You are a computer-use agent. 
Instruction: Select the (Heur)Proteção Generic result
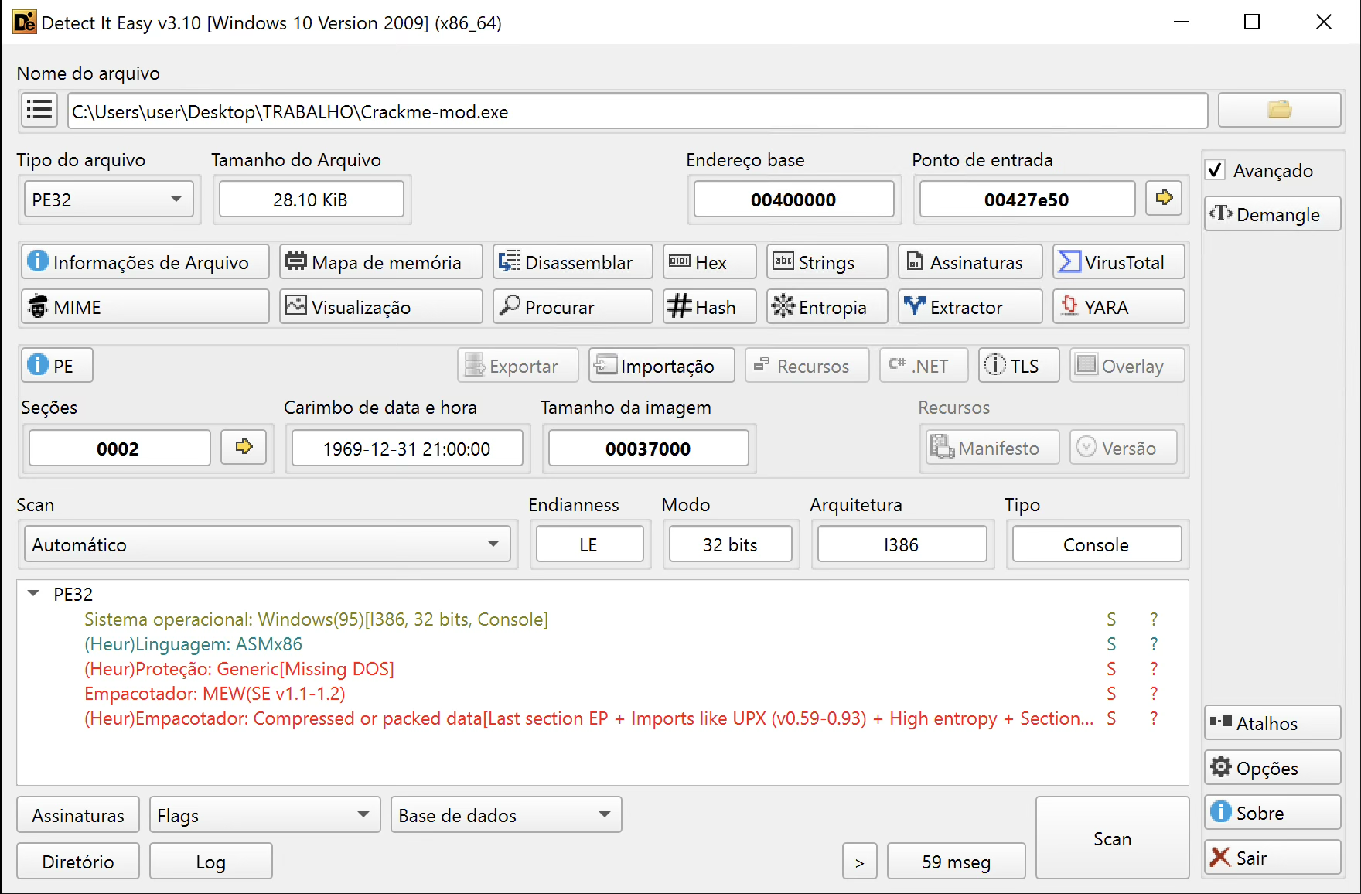click(x=239, y=669)
